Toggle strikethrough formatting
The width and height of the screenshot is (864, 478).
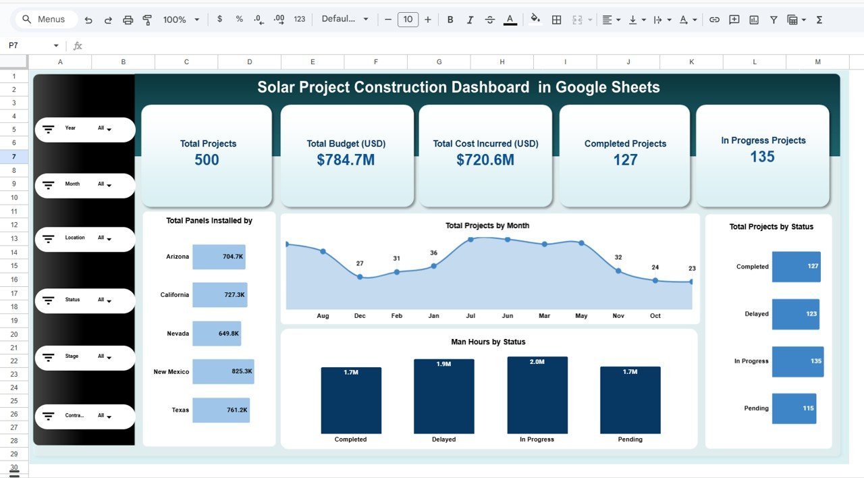click(489, 20)
